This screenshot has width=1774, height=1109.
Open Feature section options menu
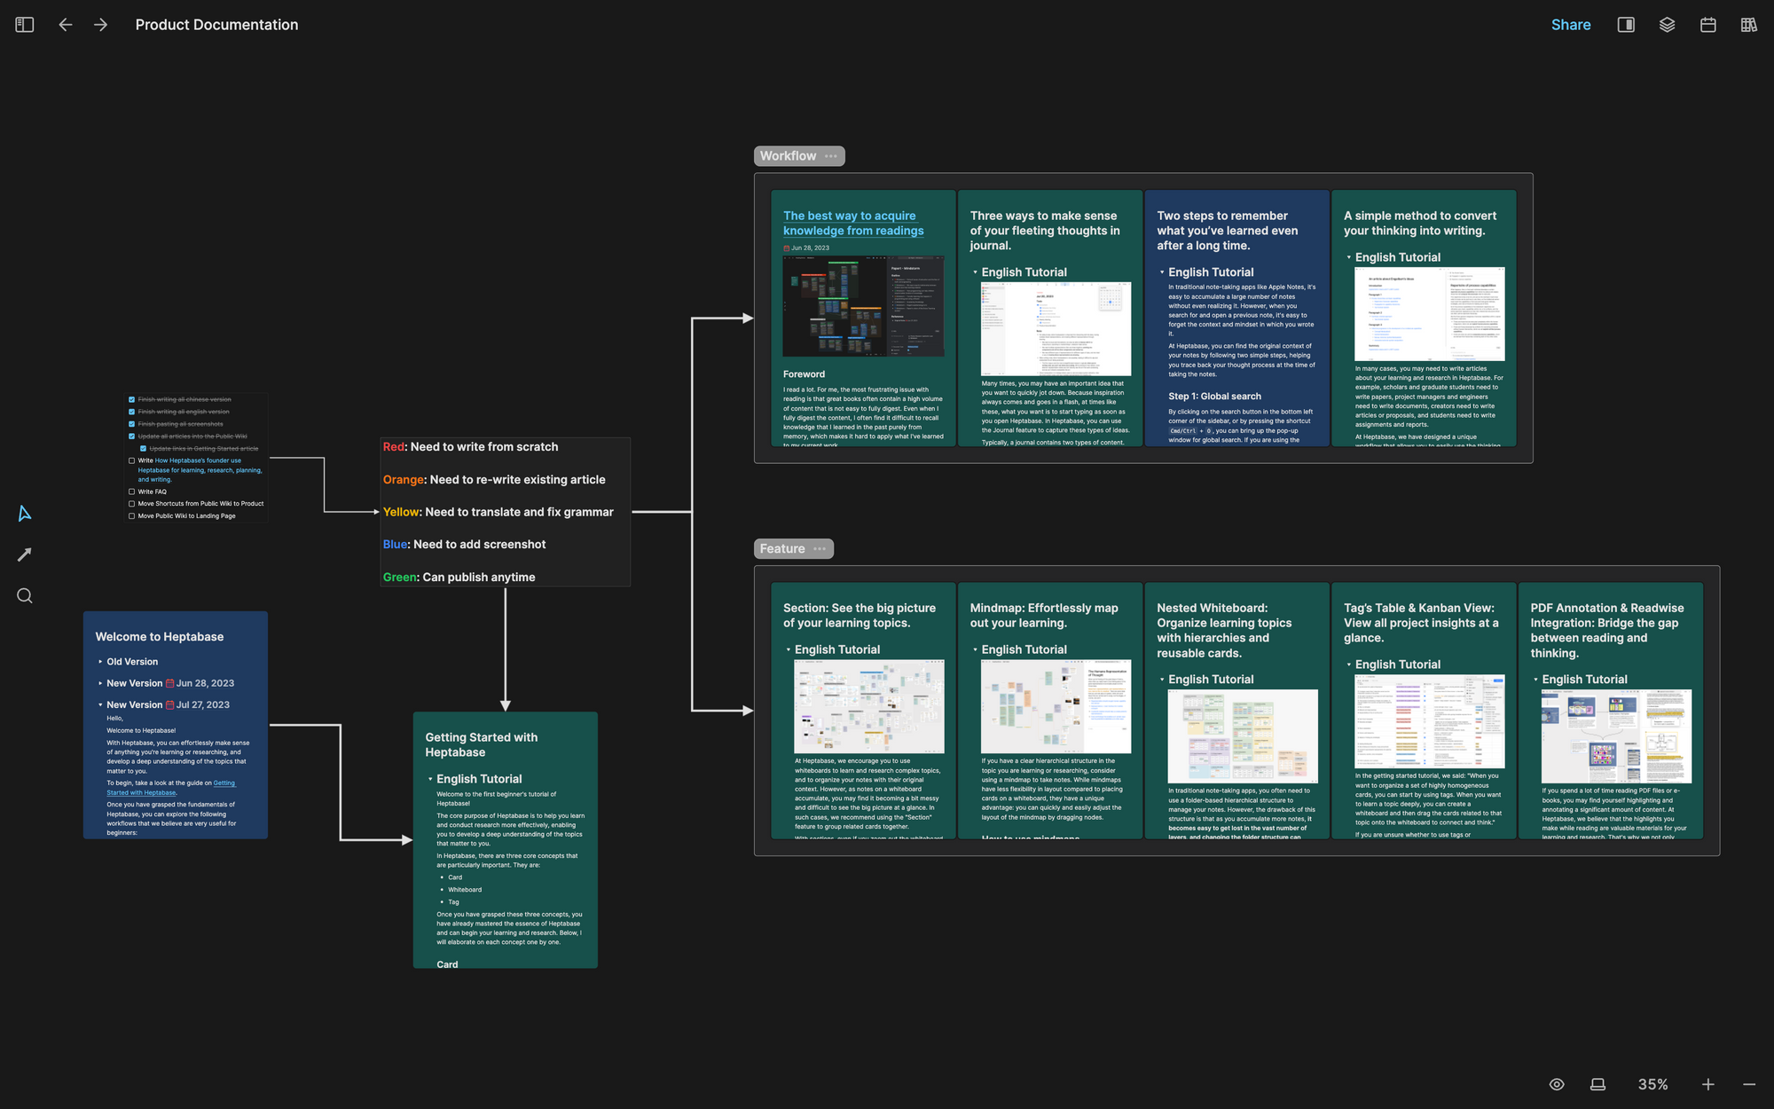(820, 549)
